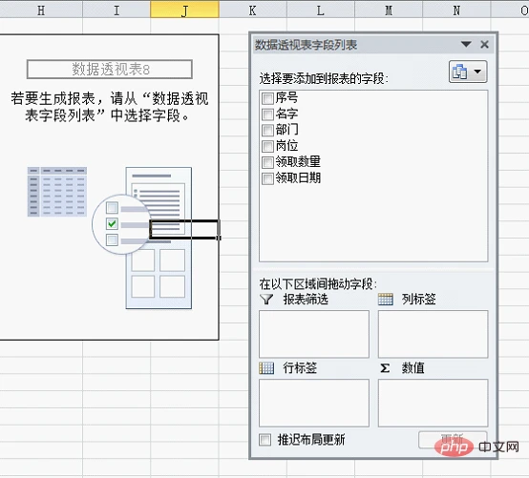Click the 行标签 grid icon
Image resolution: width=529 pixels, height=478 pixels.
click(x=266, y=368)
